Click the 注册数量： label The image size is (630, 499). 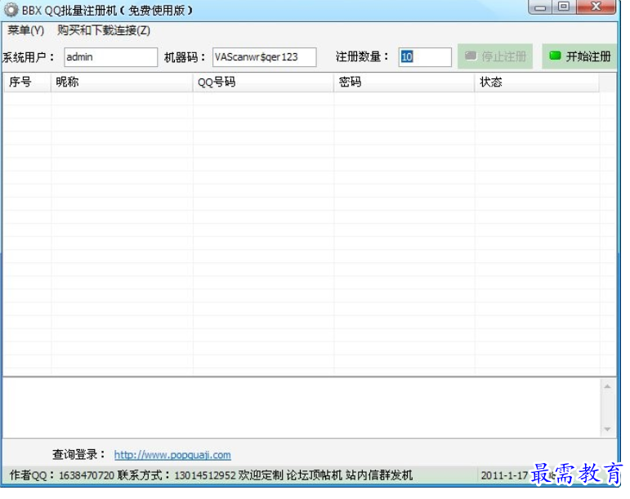tap(363, 56)
